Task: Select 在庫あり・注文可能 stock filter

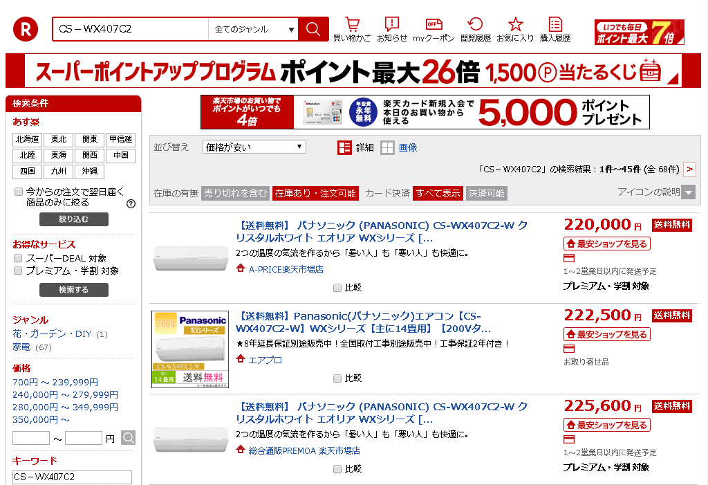Action: pos(315,194)
